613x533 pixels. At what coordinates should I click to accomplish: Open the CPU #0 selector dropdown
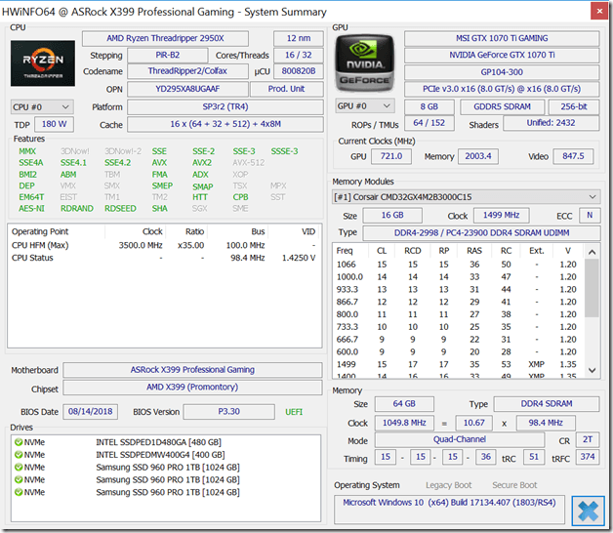coord(42,107)
